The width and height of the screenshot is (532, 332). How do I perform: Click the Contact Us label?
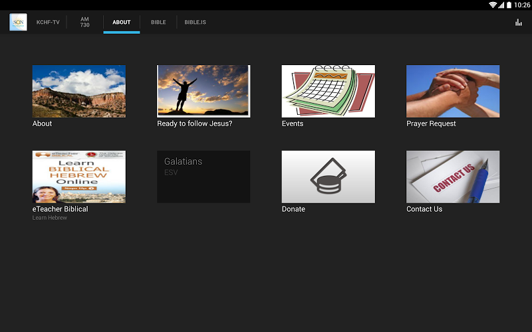coord(424,209)
